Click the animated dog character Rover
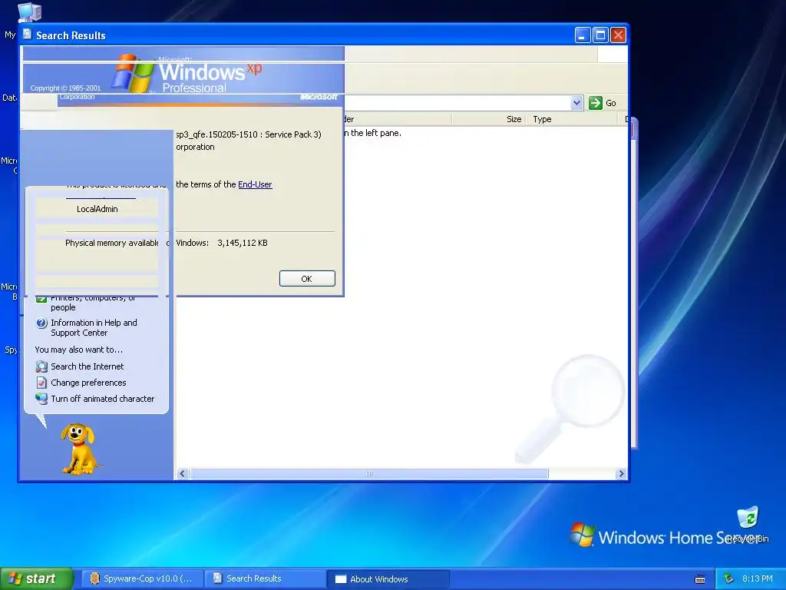Image resolution: width=786 pixels, height=590 pixels. [x=79, y=449]
